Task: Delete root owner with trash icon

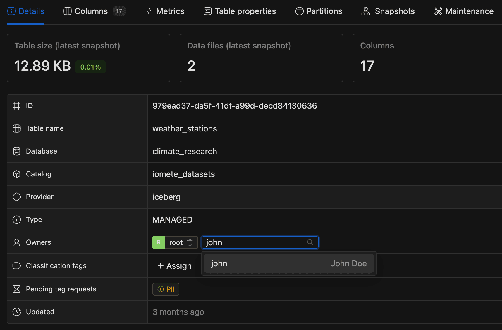Action: click(190, 242)
